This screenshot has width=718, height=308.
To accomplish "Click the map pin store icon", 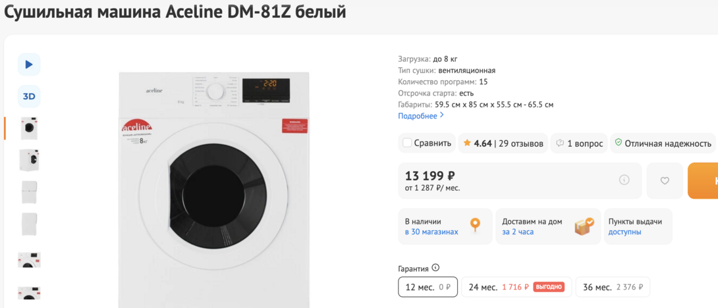I will pyautogui.click(x=475, y=226).
